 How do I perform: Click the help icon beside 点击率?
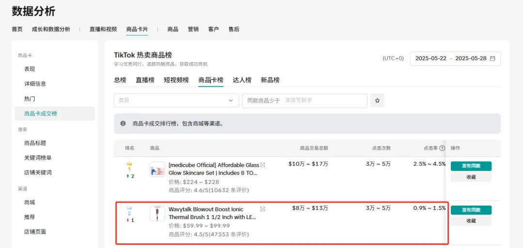pyautogui.click(x=442, y=148)
